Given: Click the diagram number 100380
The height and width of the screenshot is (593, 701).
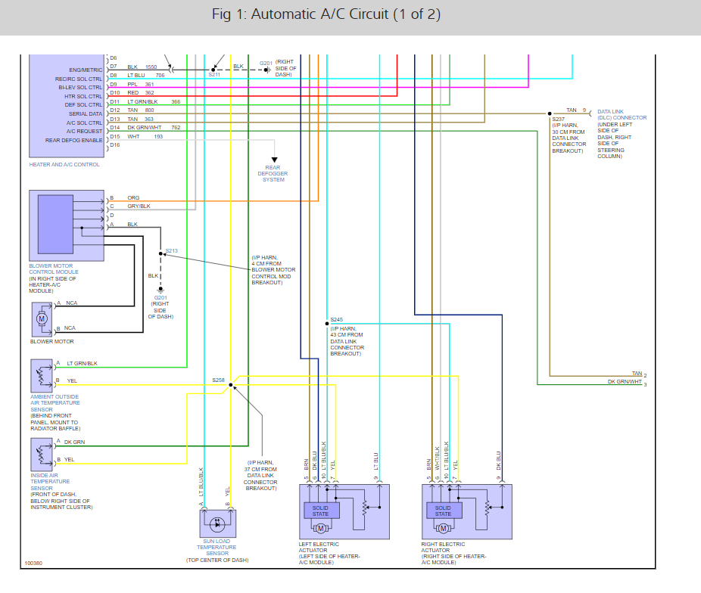Looking at the screenshot, I should point(33,563).
